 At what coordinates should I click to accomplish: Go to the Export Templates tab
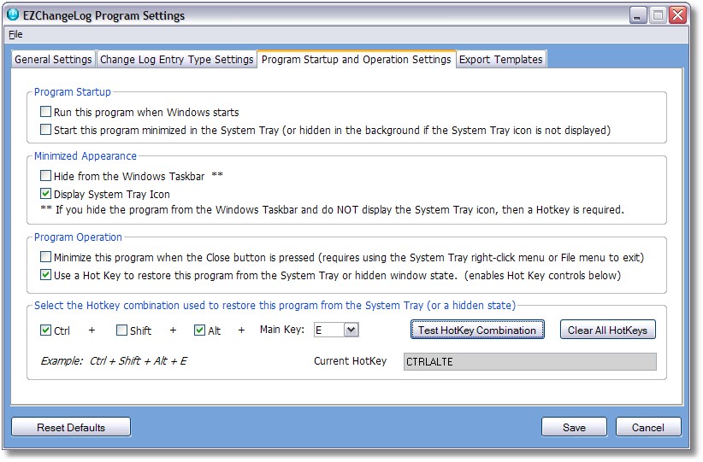pos(501,60)
